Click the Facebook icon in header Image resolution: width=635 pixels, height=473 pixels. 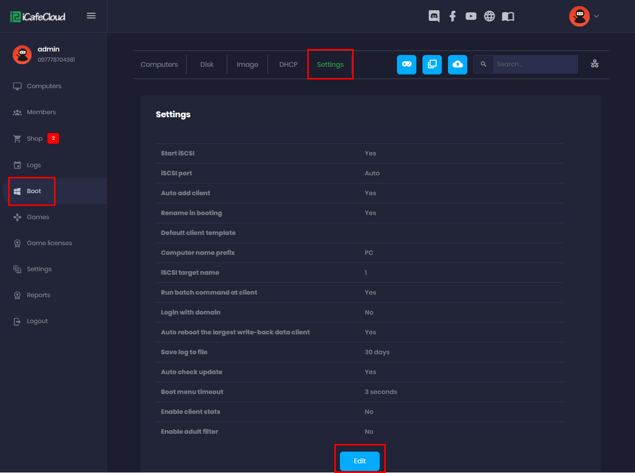(453, 16)
